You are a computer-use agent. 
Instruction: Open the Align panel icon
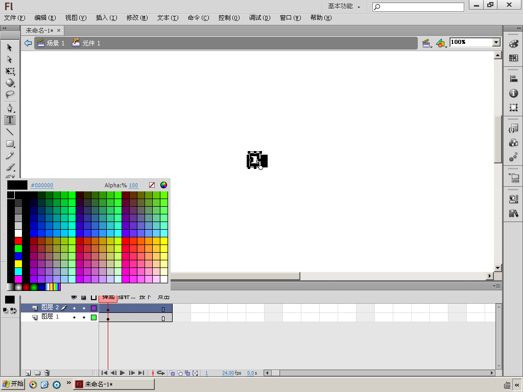click(514, 79)
